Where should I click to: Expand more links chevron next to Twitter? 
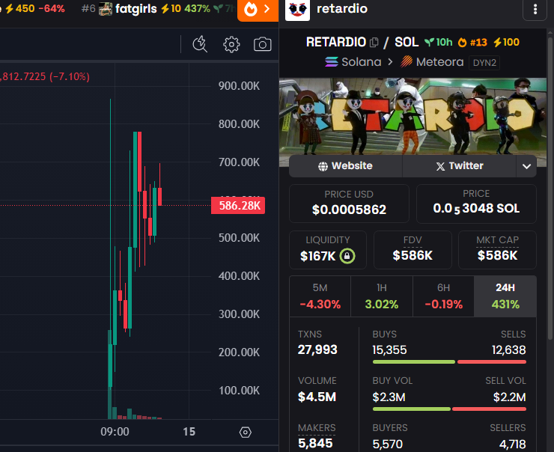[x=526, y=166]
